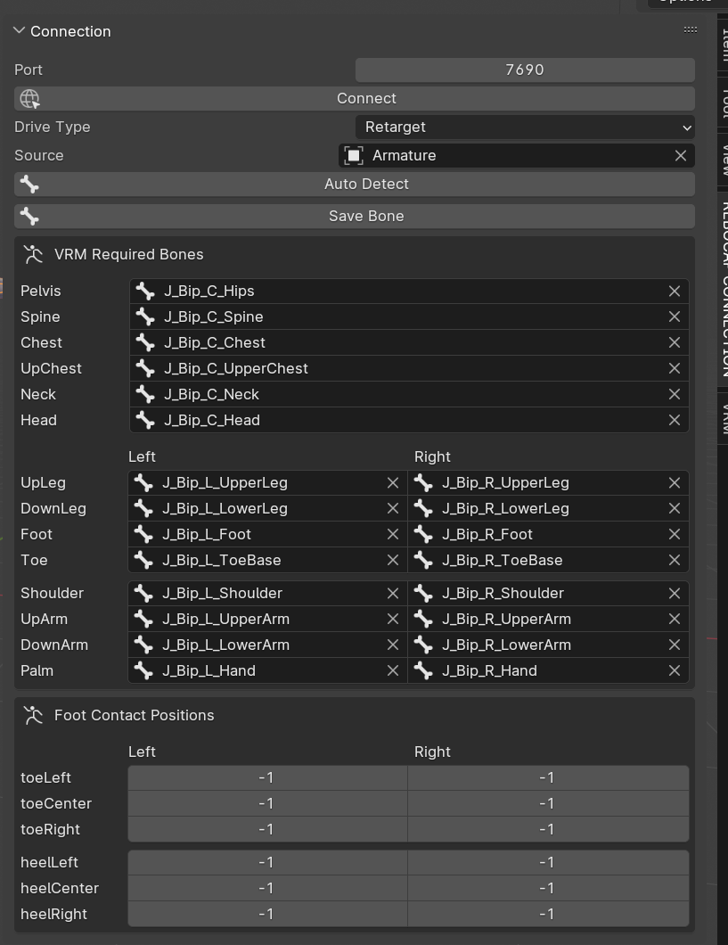Open panel drag-handle options for Connection
The width and height of the screenshot is (728, 945).
[690, 30]
